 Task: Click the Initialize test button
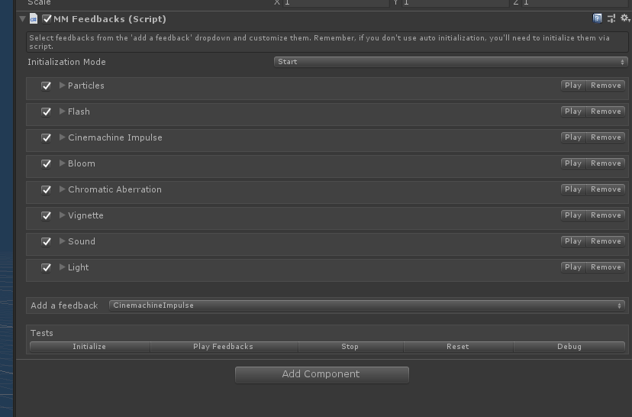pos(89,347)
